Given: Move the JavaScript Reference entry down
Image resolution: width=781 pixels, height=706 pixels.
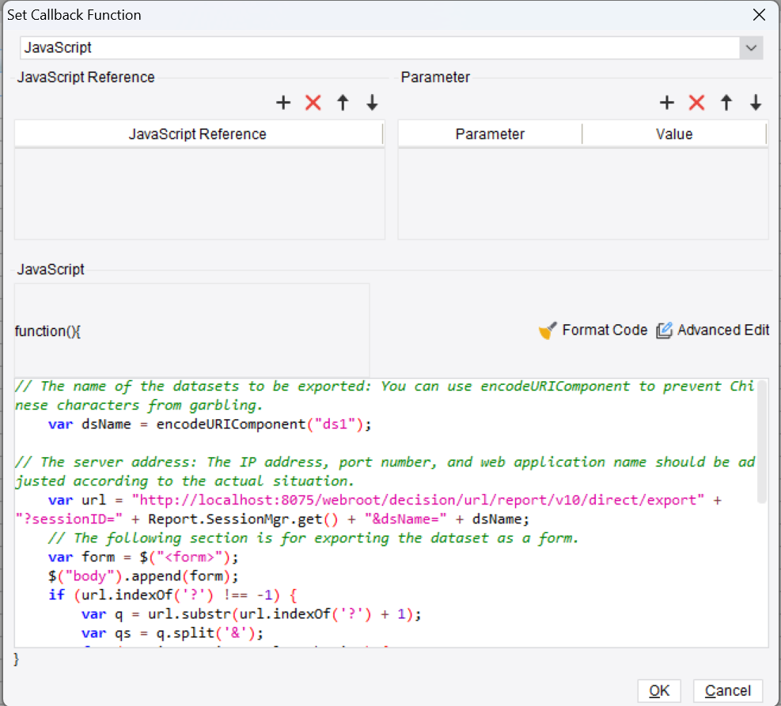Looking at the screenshot, I should click(x=372, y=103).
